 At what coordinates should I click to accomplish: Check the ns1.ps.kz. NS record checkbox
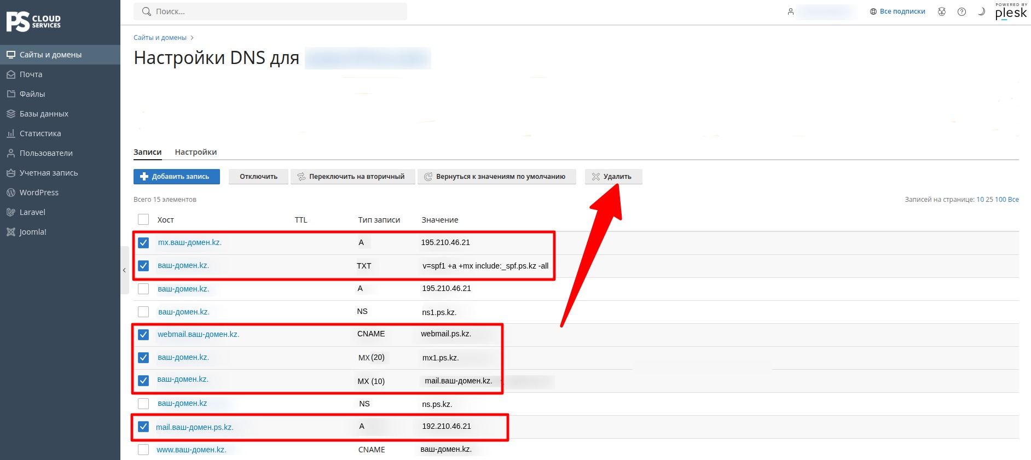(x=143, y=312)
